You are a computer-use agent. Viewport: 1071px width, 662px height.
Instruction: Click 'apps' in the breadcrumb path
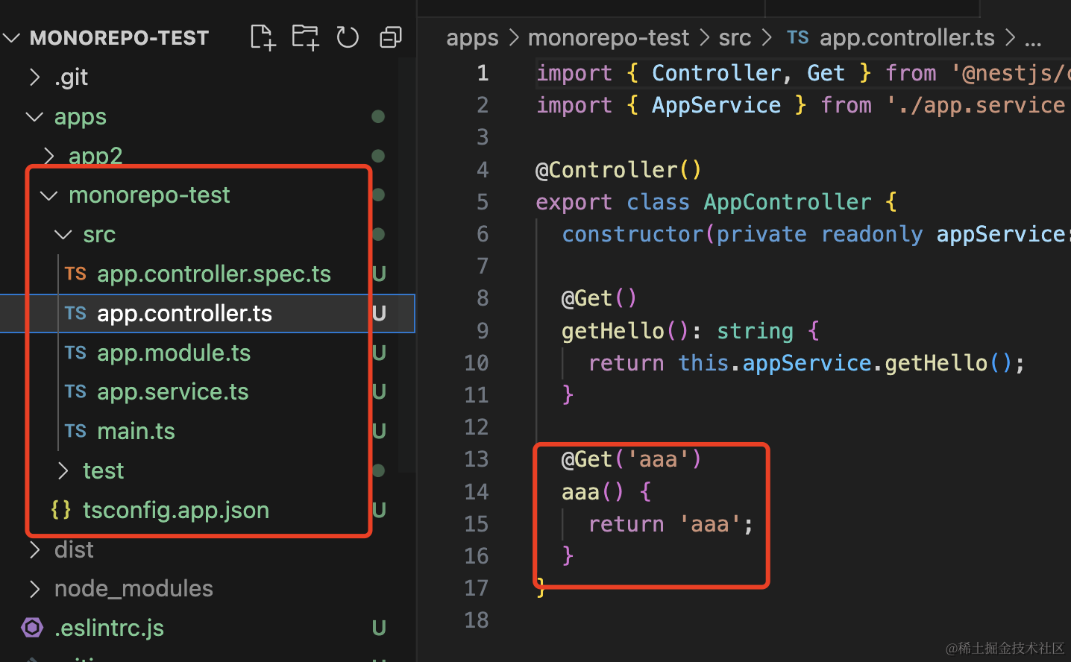point(472,38)
